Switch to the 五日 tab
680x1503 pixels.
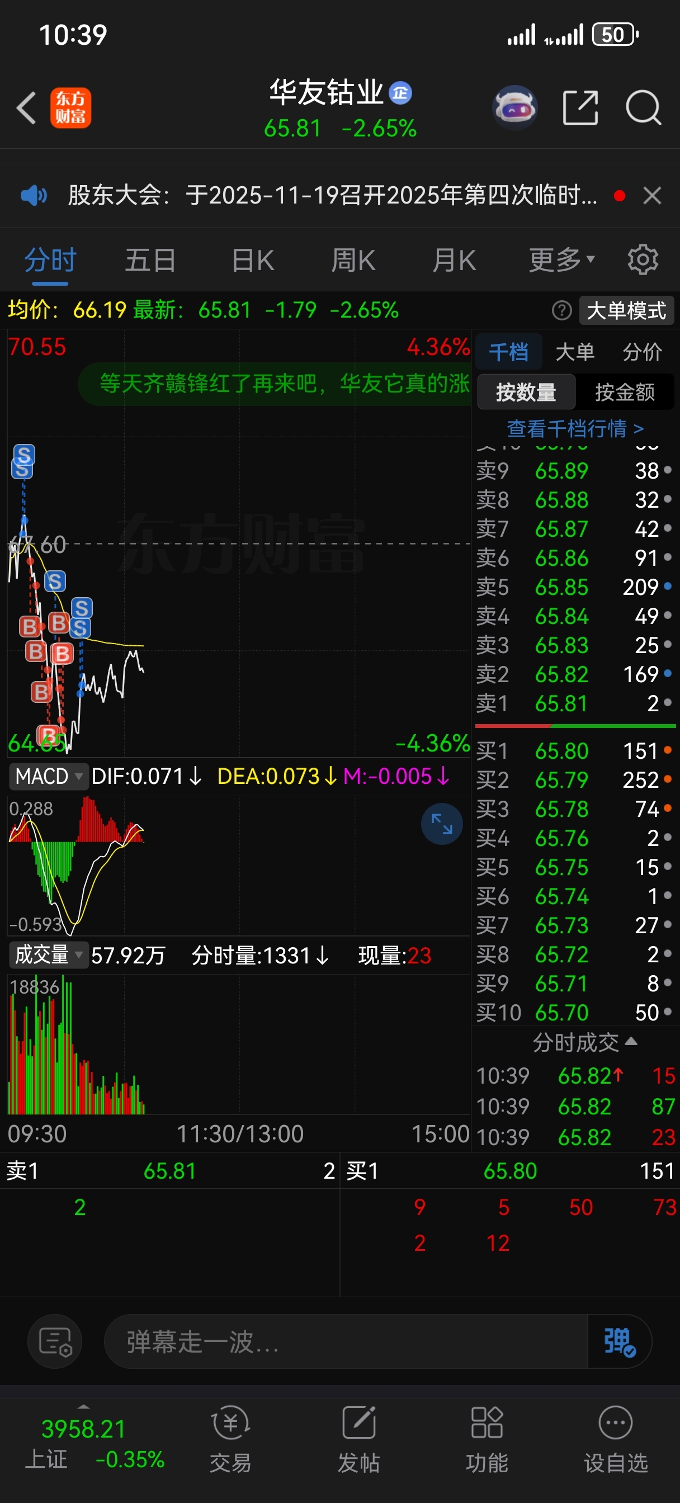coord(150,260)
